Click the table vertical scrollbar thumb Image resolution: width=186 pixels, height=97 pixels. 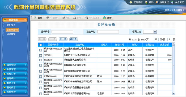[x=174, y=65]
